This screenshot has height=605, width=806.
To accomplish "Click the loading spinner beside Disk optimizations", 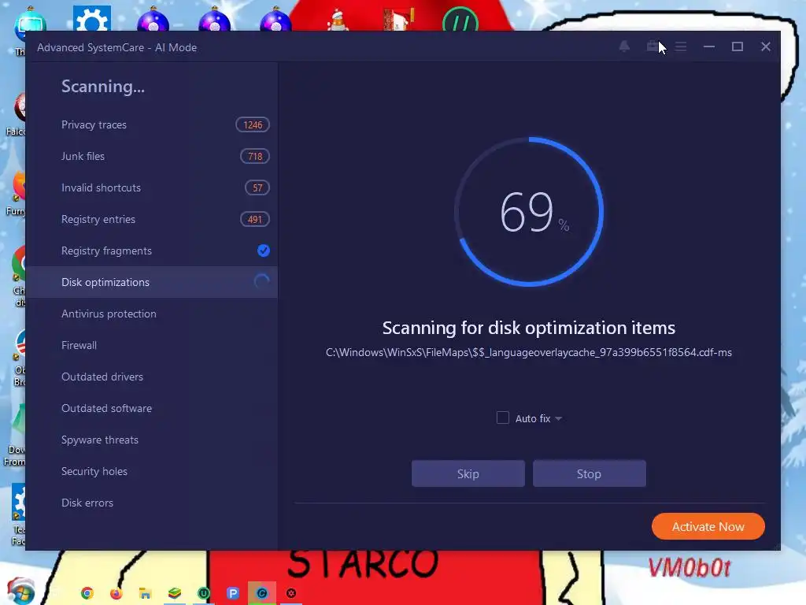I will 261,282.
